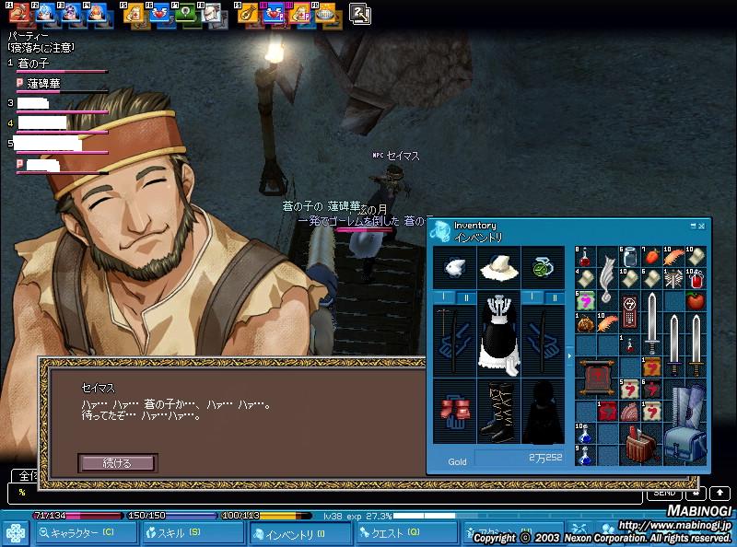Image resolution: width=737 pixels, height=547 pixels.
Task: Click NPC セイマス name tag in the world
Action: pos(396,156)
